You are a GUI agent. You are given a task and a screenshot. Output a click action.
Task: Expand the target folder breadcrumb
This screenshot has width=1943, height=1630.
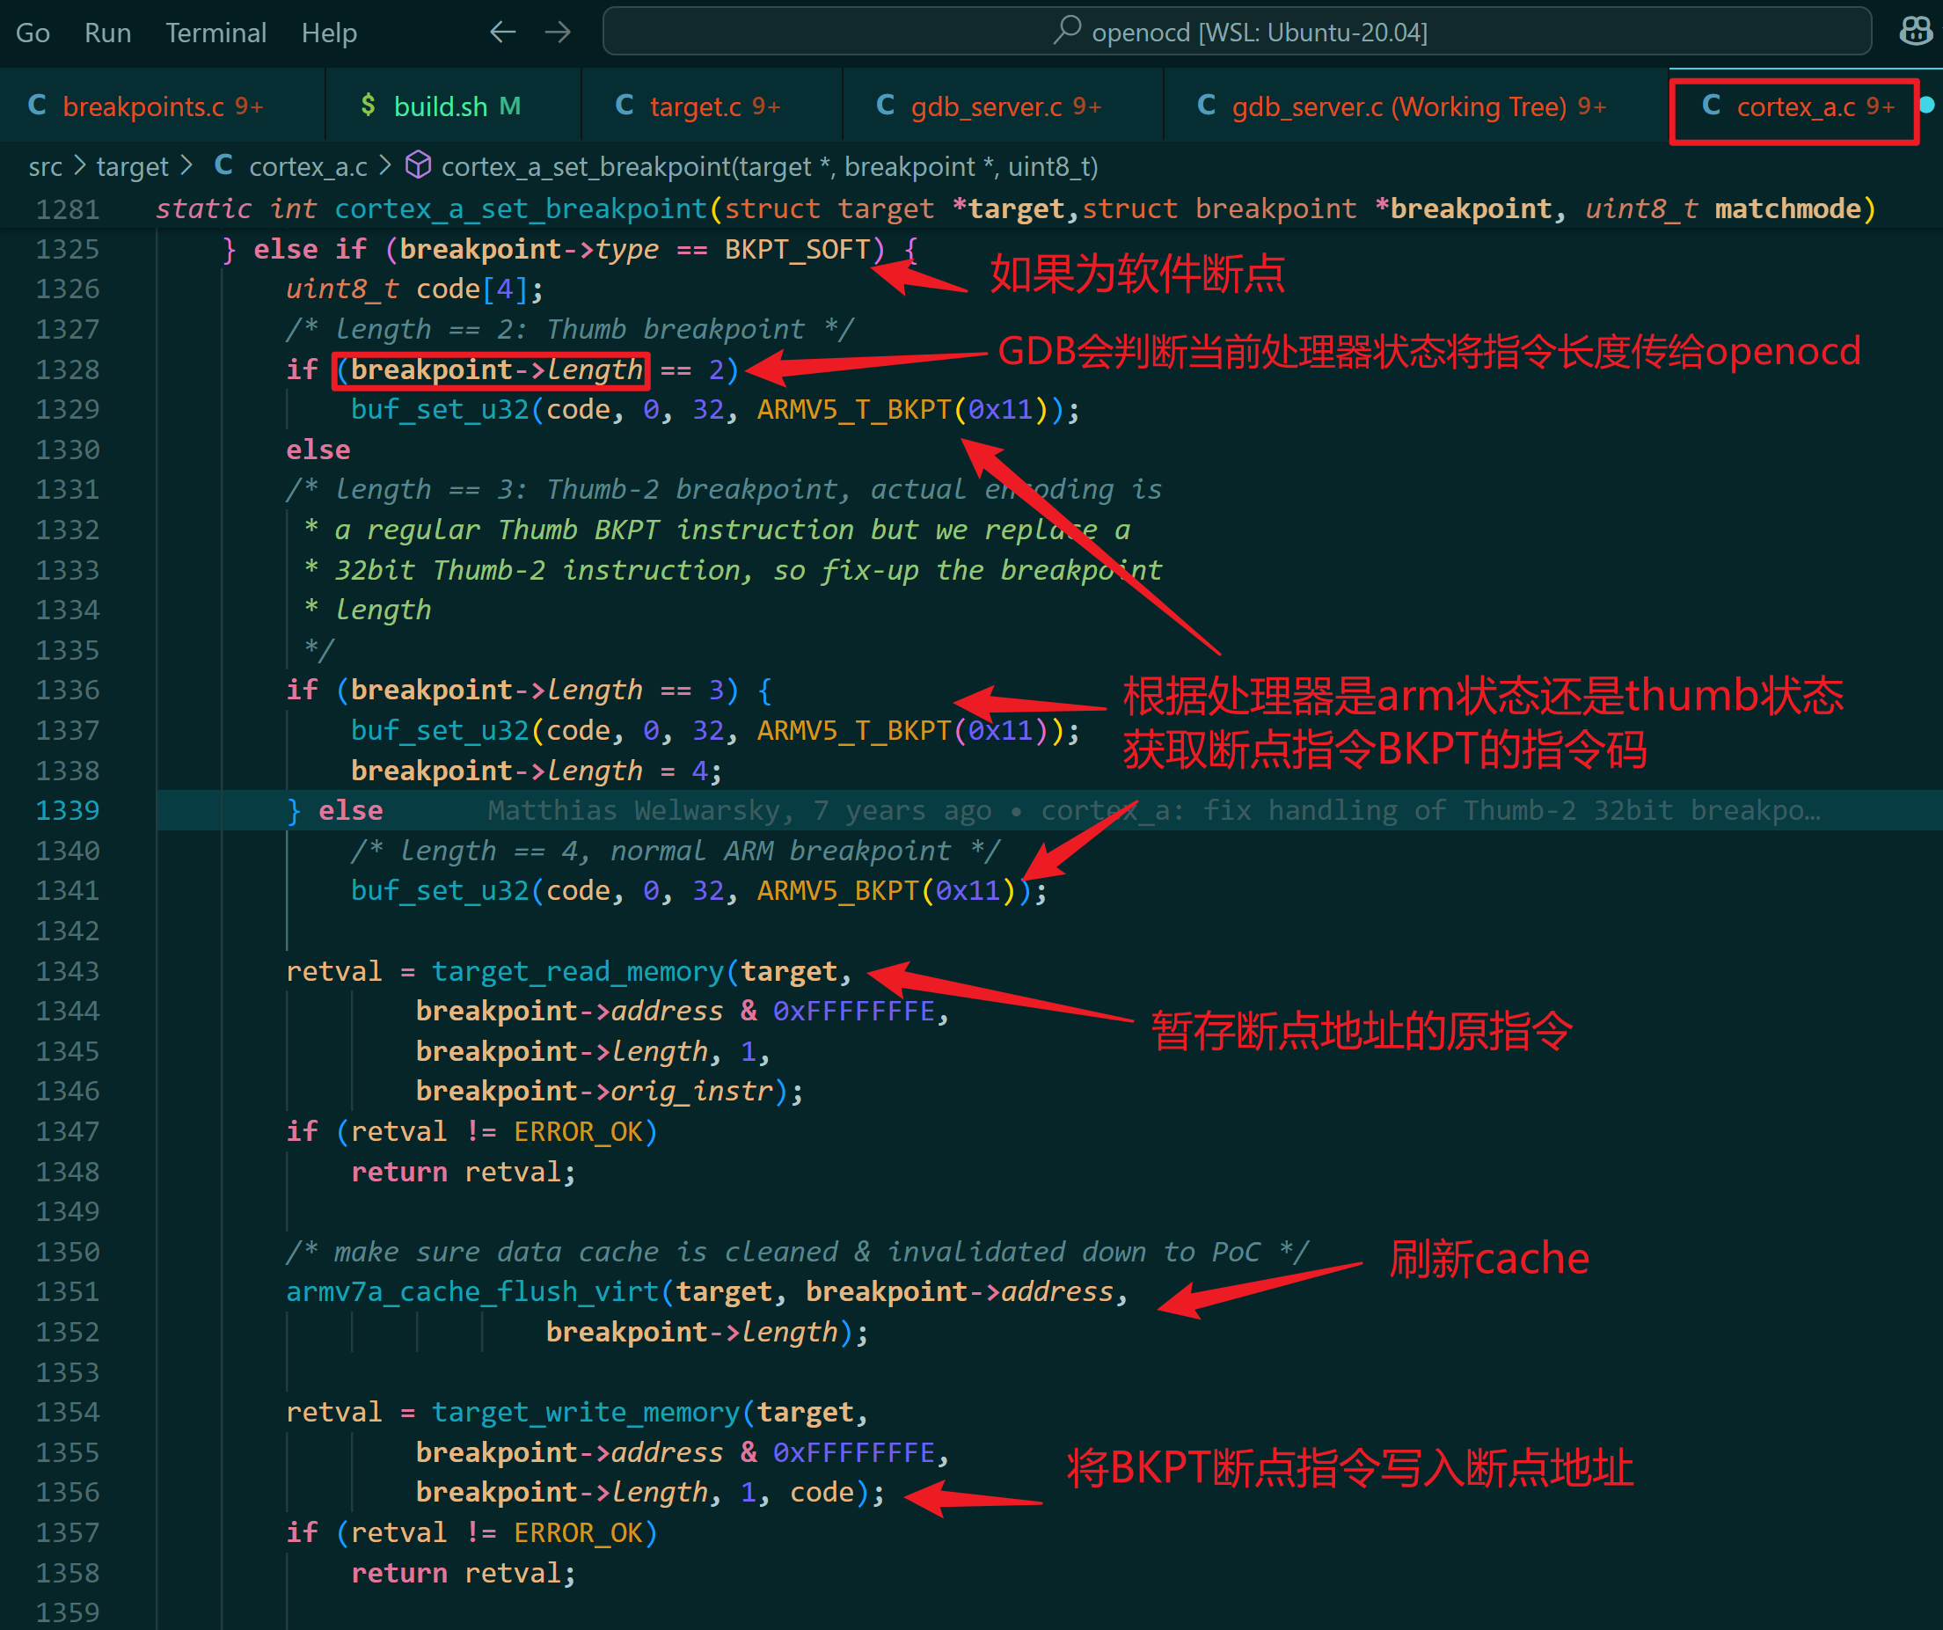[132, 165]
